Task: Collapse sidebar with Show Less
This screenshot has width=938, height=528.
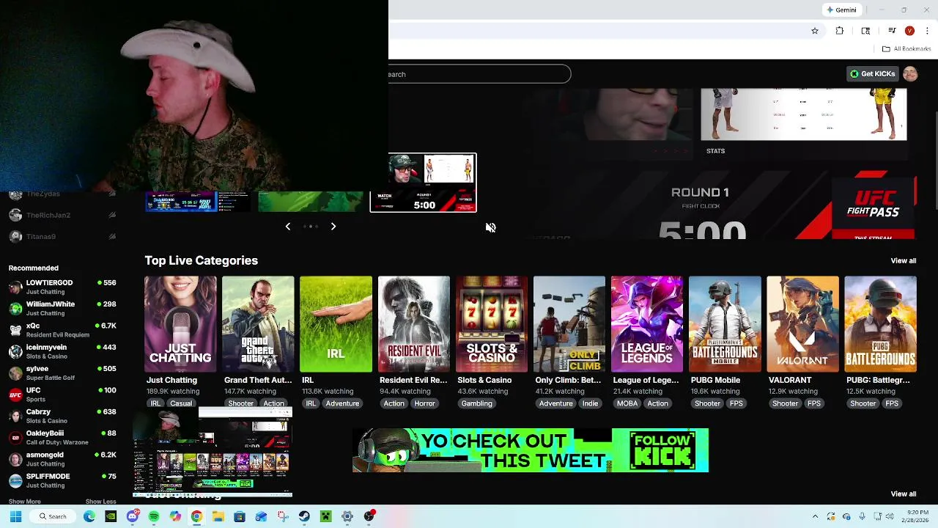Action: tap(100, 502)
